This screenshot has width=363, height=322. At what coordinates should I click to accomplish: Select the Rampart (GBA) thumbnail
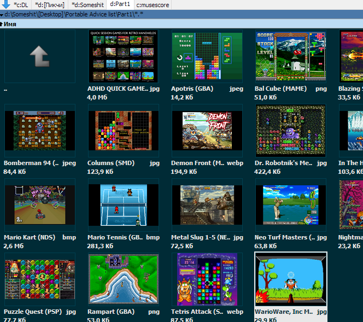click(x=124, y=279)
